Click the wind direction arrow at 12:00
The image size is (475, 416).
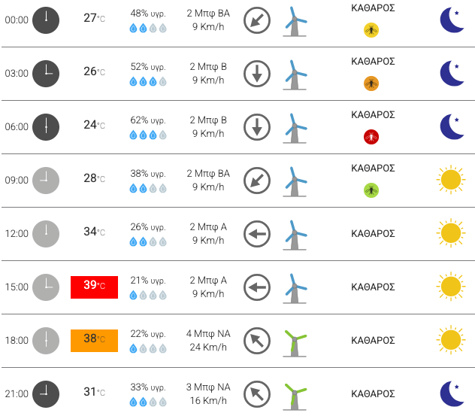257,234
